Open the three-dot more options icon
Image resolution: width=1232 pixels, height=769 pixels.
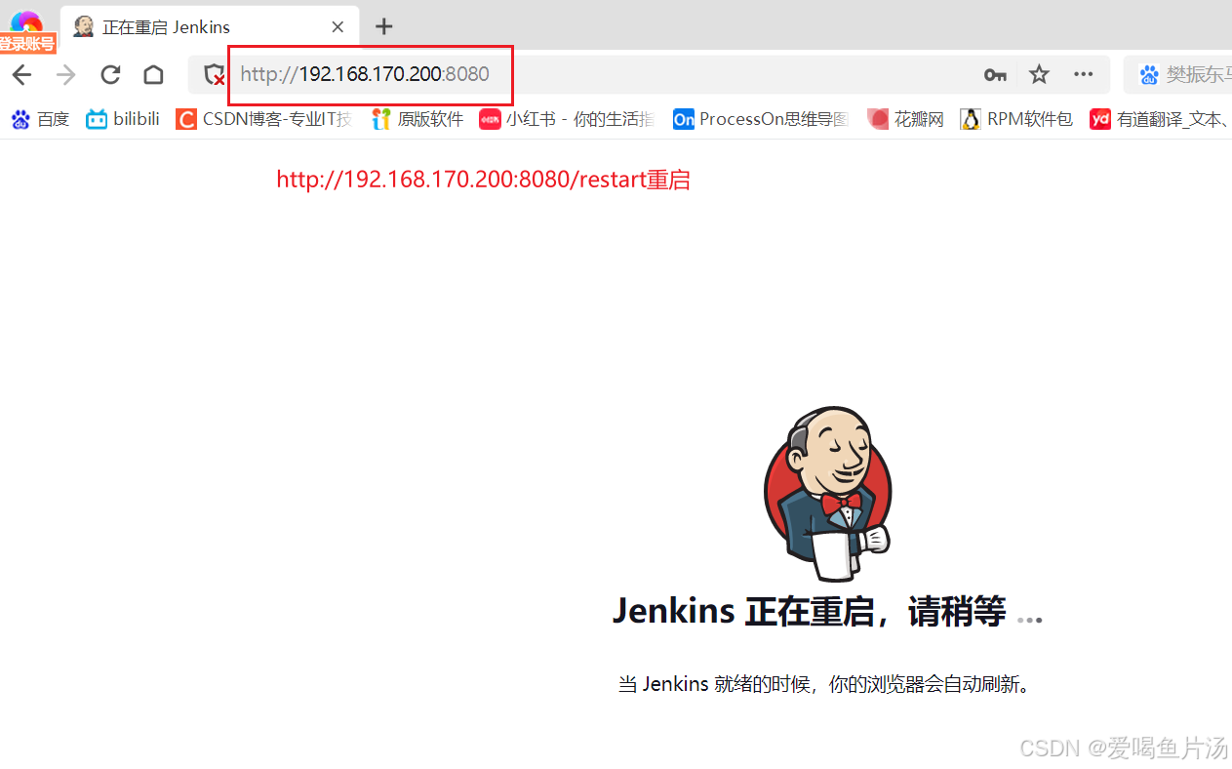tap(1084, 74)
